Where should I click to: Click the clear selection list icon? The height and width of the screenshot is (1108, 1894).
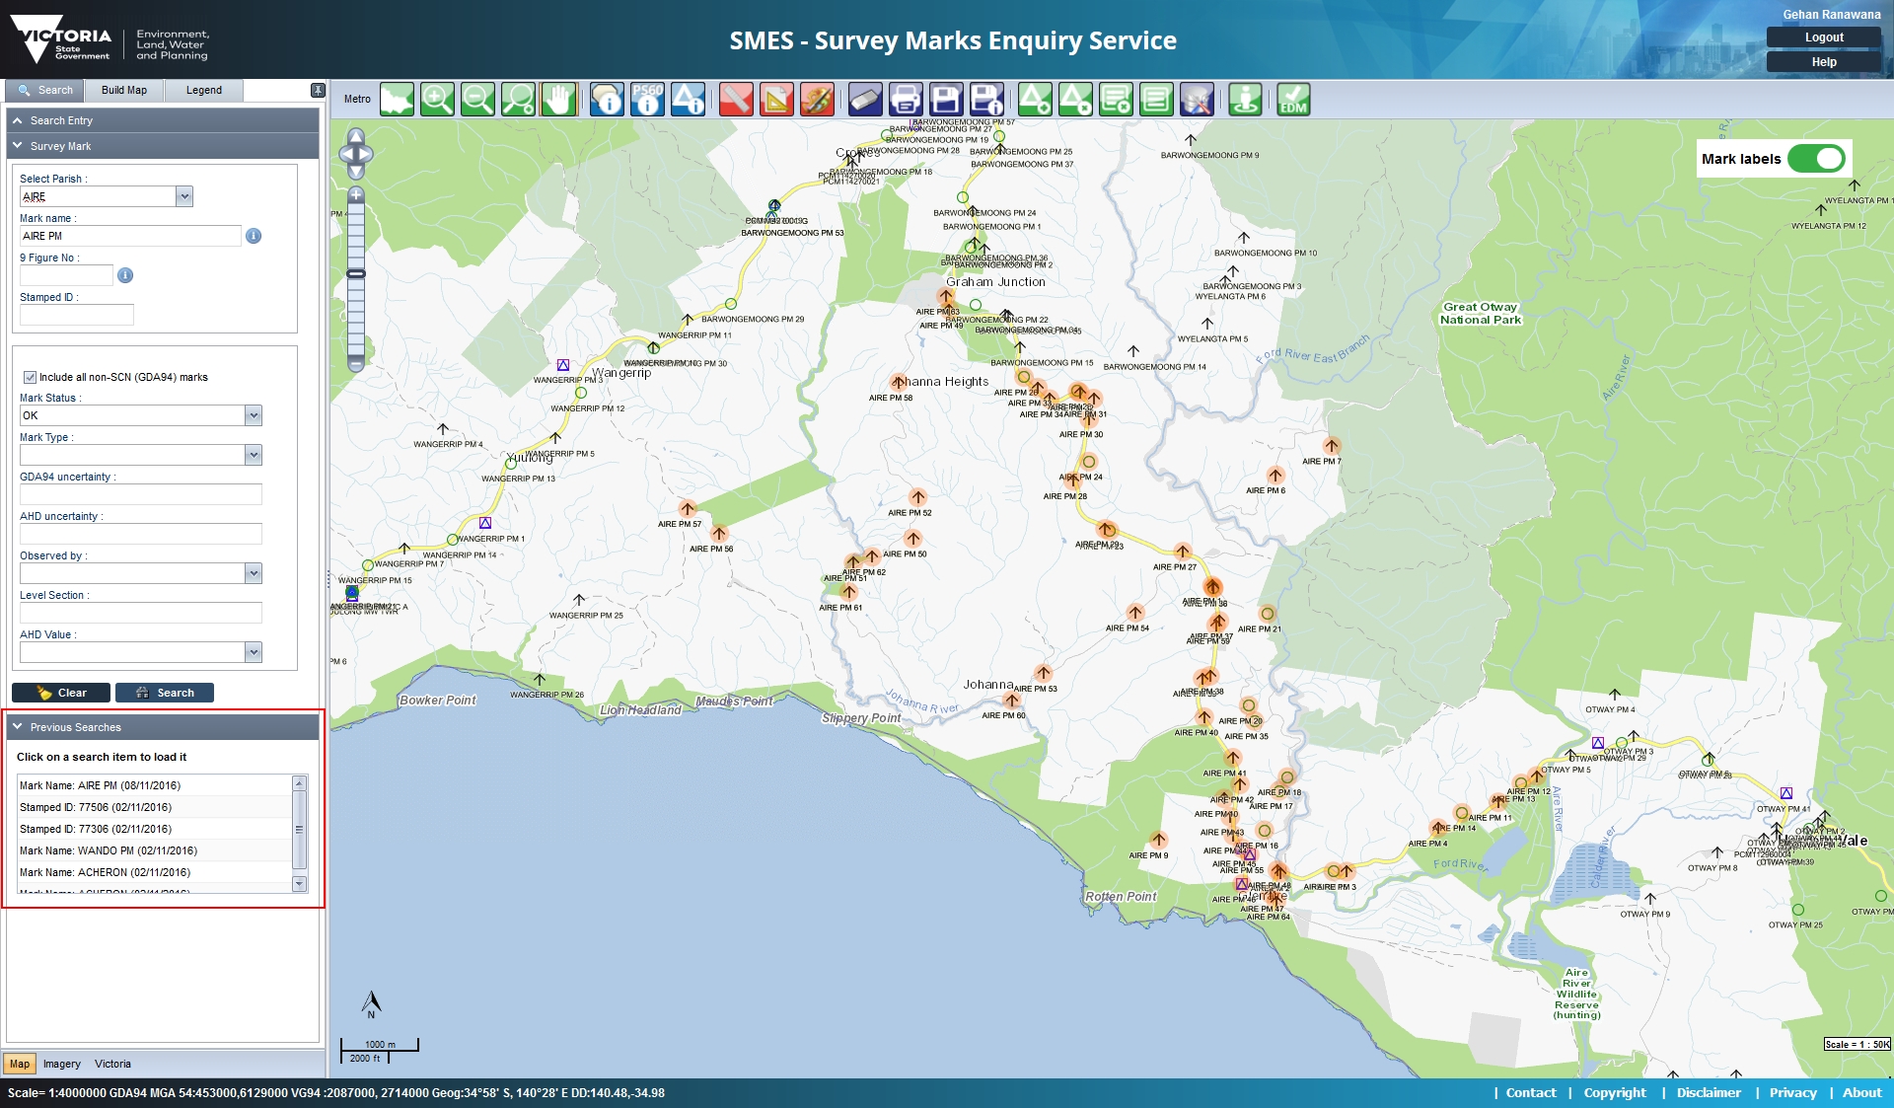click(x=1117, y=100)
